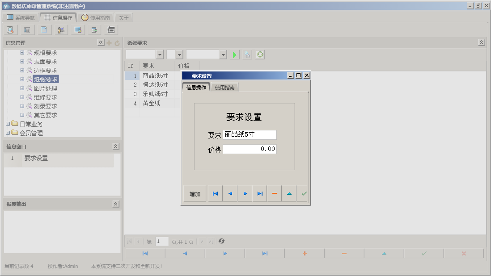491x276 pixels.
Task: Collapse the 信息管理 sidebar with the double-arrow button
Action: [x=101, y=42]
